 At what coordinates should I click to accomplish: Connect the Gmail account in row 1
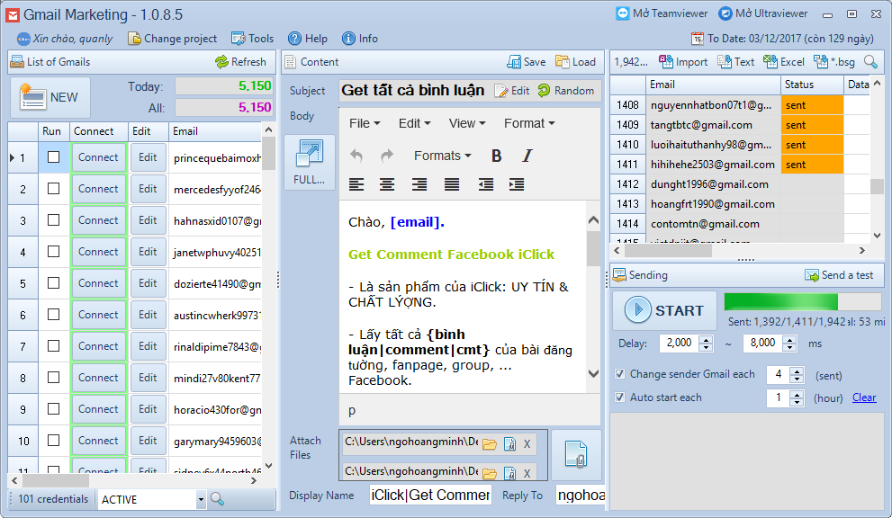(98, 157)
